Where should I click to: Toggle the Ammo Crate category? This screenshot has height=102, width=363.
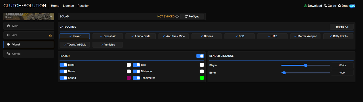(141, 36)
